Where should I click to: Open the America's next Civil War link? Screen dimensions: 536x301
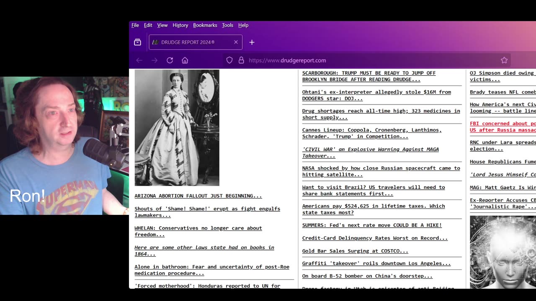coord(502,107)
